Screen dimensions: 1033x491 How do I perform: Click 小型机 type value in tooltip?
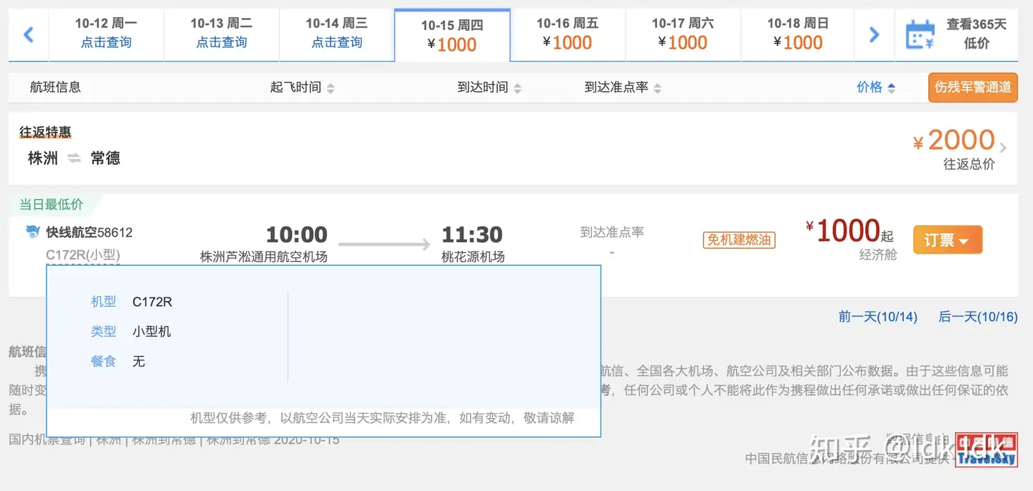point(151,332)
